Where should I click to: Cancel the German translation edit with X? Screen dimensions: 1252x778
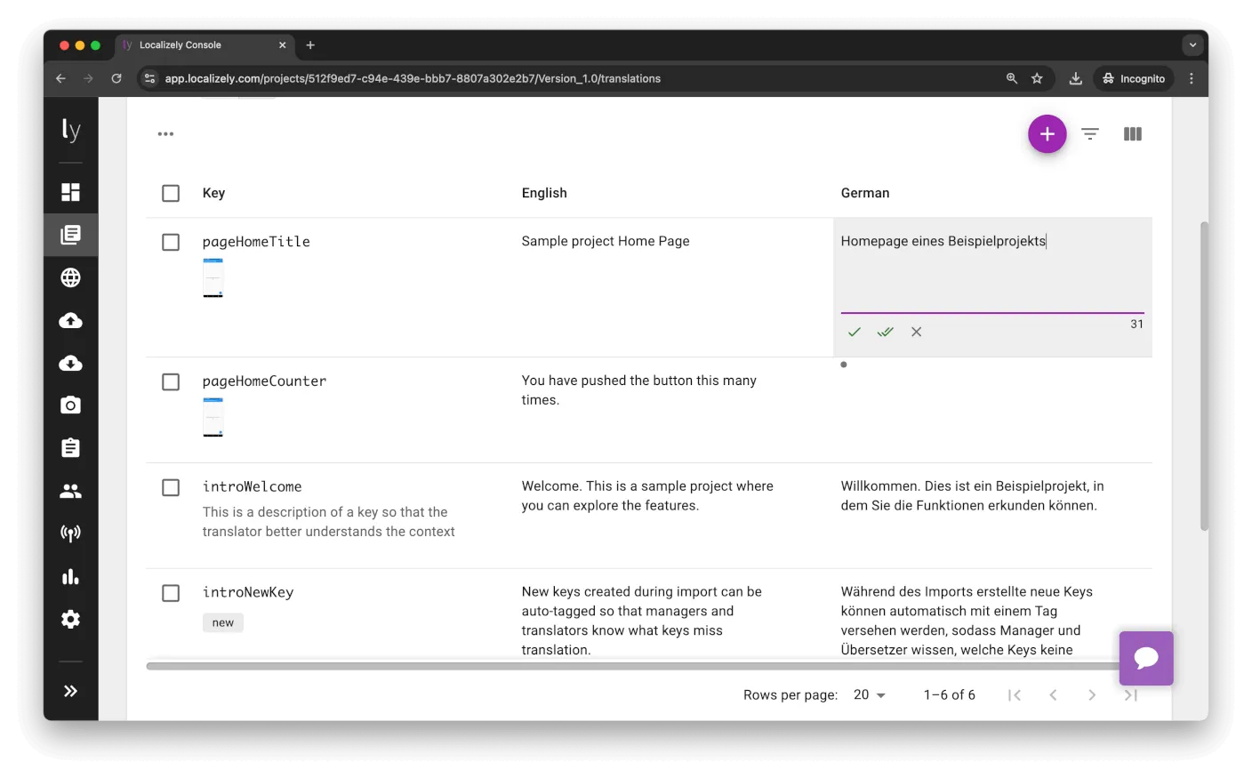916,332
